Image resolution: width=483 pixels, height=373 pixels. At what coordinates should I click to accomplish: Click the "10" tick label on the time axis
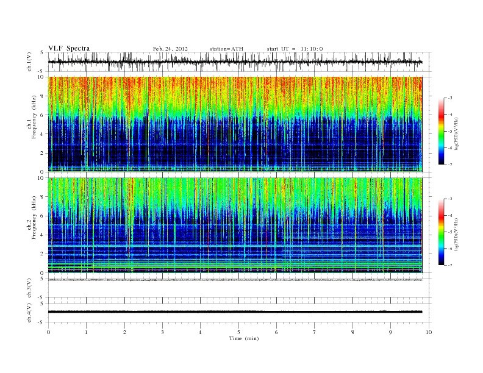(429, 332)
